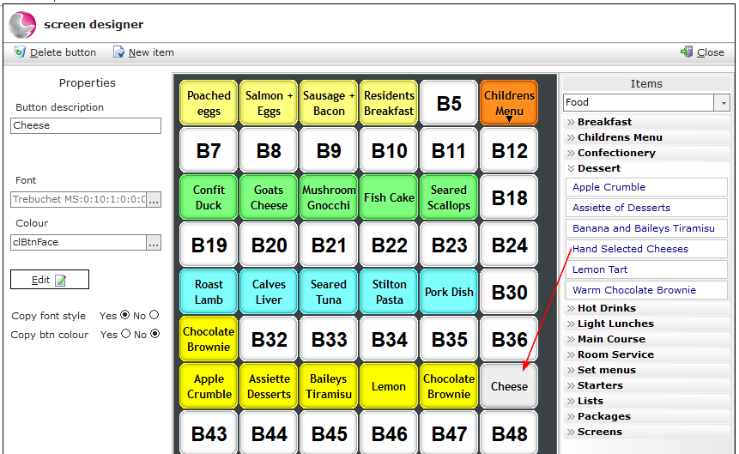Select the Poached eggs button
739x454 pixels.
[209, 103]
